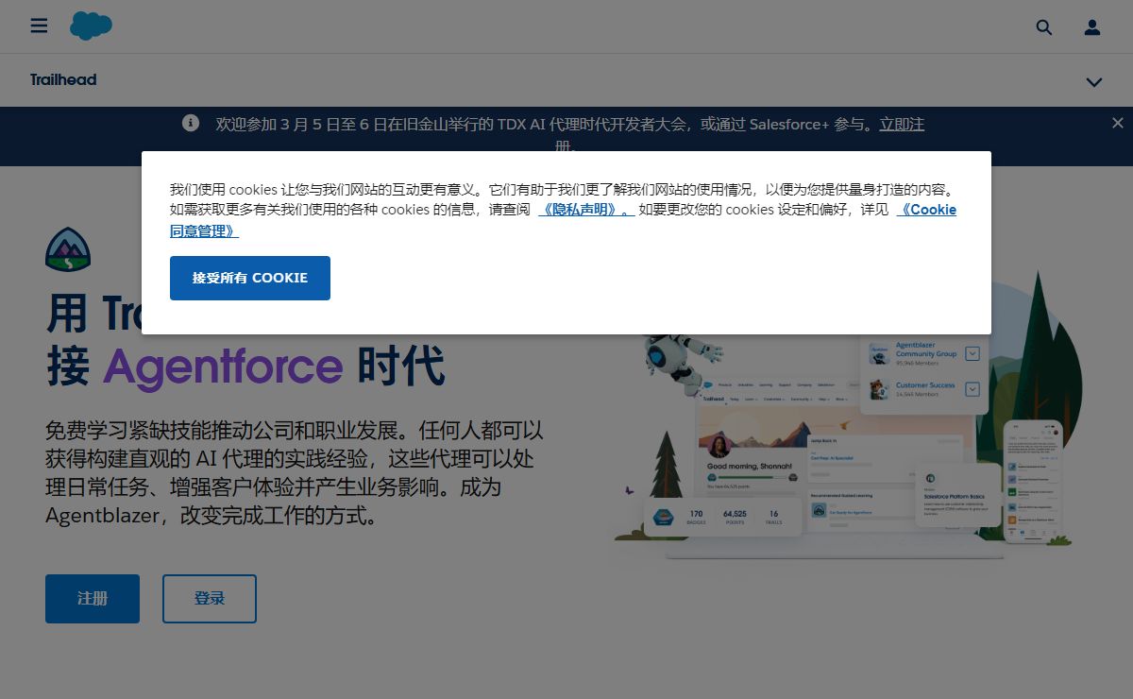This screenshot has height=699, width=1133.
Task: Click the Trailhead mountain badge logo
Action: [68, 249]
